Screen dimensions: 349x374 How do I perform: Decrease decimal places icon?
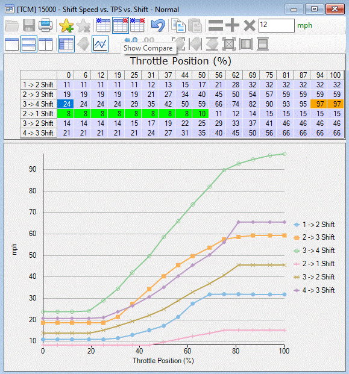[131, 40]
